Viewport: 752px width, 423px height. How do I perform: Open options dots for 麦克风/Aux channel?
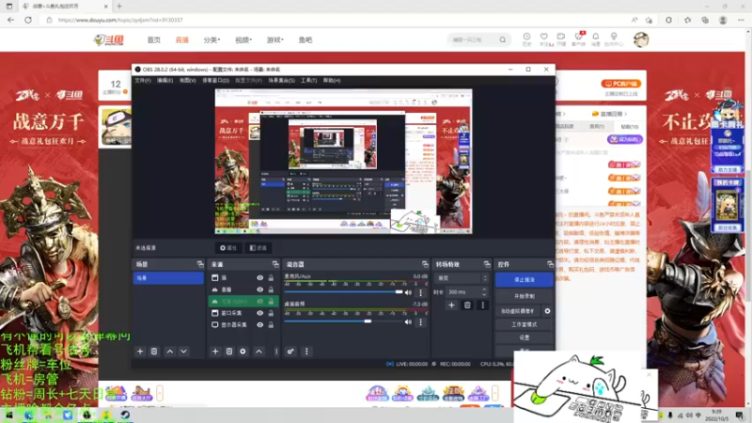(x=420, y=292)
